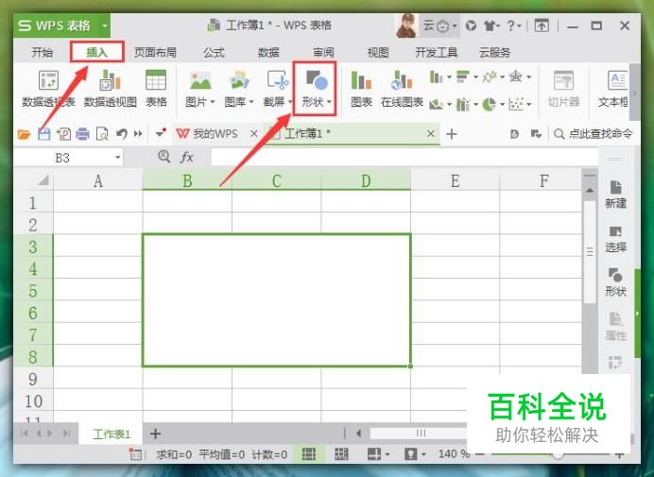Show more quick access tools (>>)
Viewport: 654px width, 477px height.
coord(138,134)
